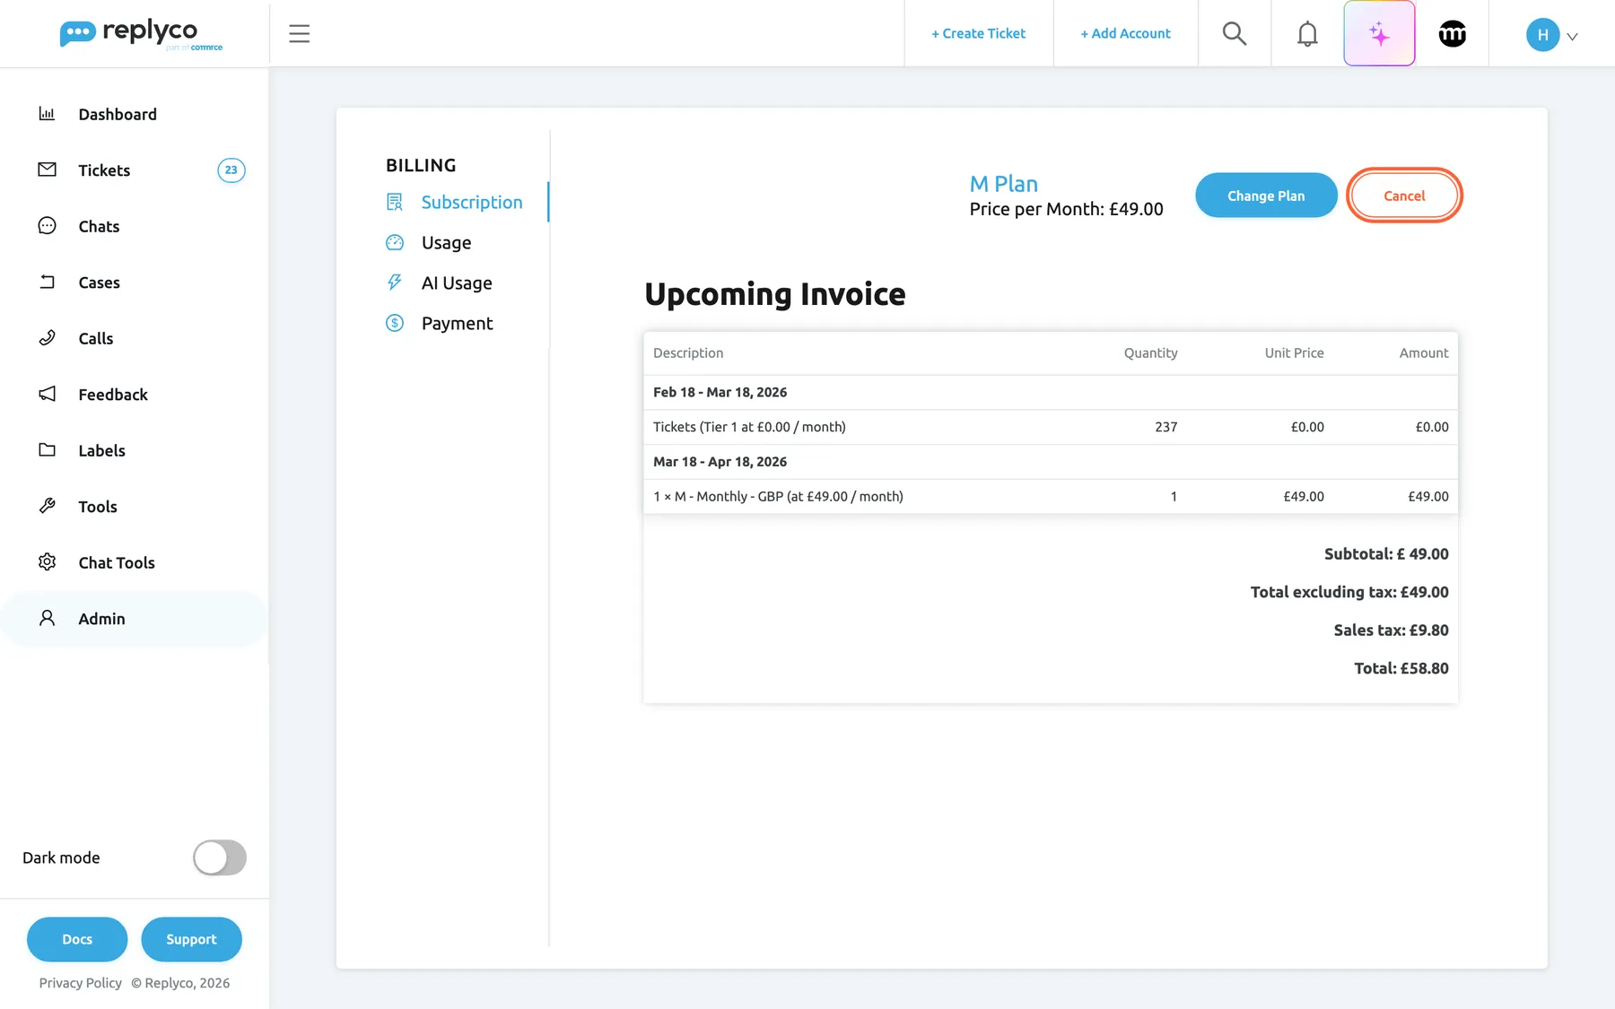Click the M Plan heading

pyautogui.click(x=1003, y=184)
